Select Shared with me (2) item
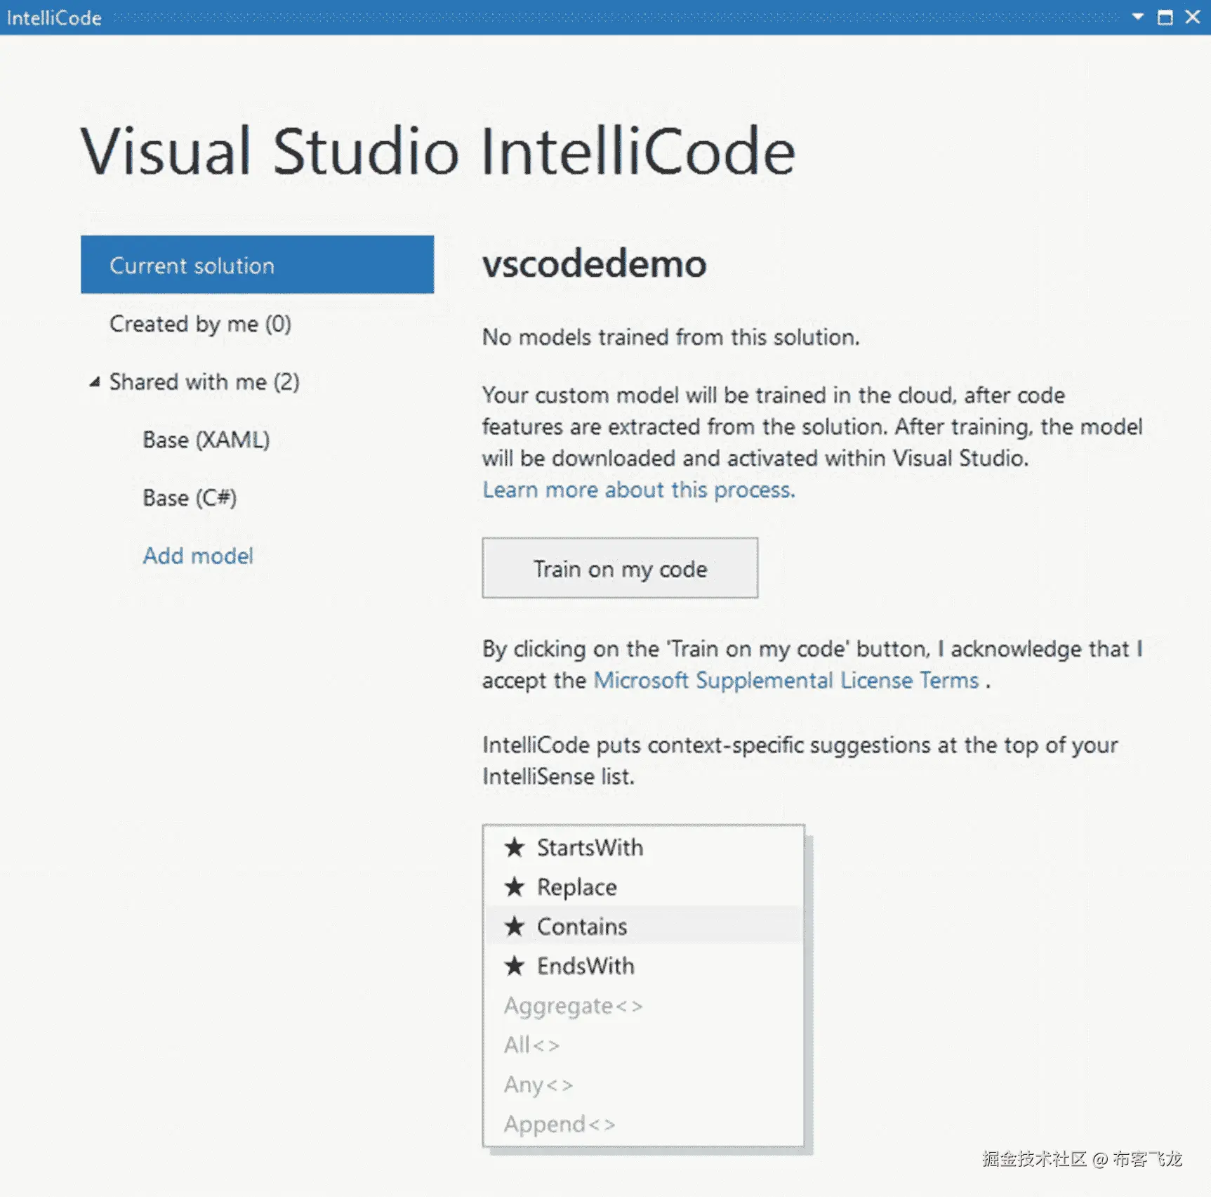The height and width of the screenshot is (1197, 1211). (x=204, y=382)
